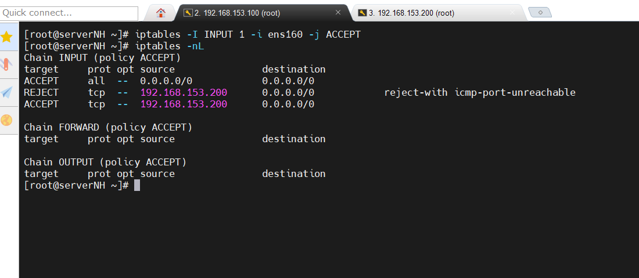Screen dimensions: 639x278
Task: Click the wrench icon on 192.168.153.200 tab
Action: (x=362, y=13)
